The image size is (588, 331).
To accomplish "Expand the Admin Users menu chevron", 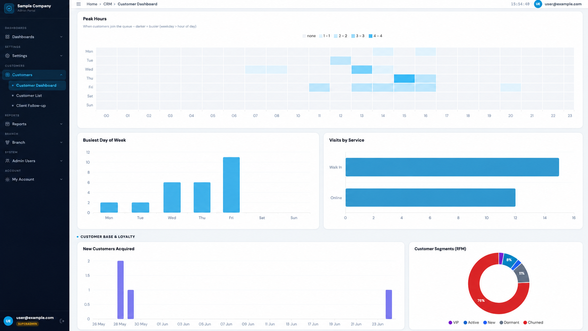I will coord(61,161).
